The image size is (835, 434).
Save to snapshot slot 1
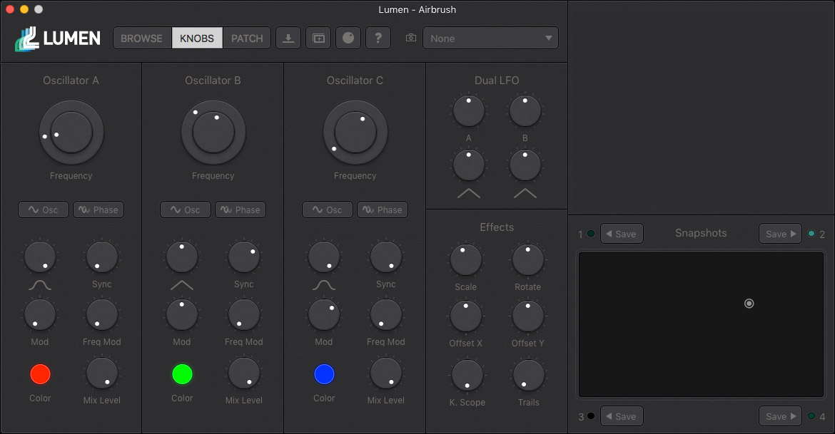coord(622,234)
